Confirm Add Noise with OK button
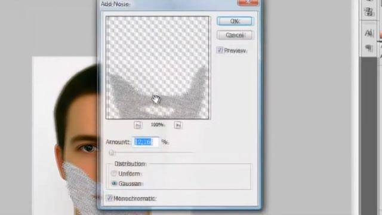This screenshot has width=382, height=215. tap(235, 21)
